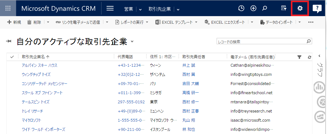The height and width of the screenshot is (134, 327).
Task: Toggle the select all rows checkmark
Action: pos(12,57)
